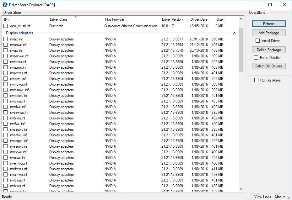Select the nvsmwu.inf file name

[19, 135]
